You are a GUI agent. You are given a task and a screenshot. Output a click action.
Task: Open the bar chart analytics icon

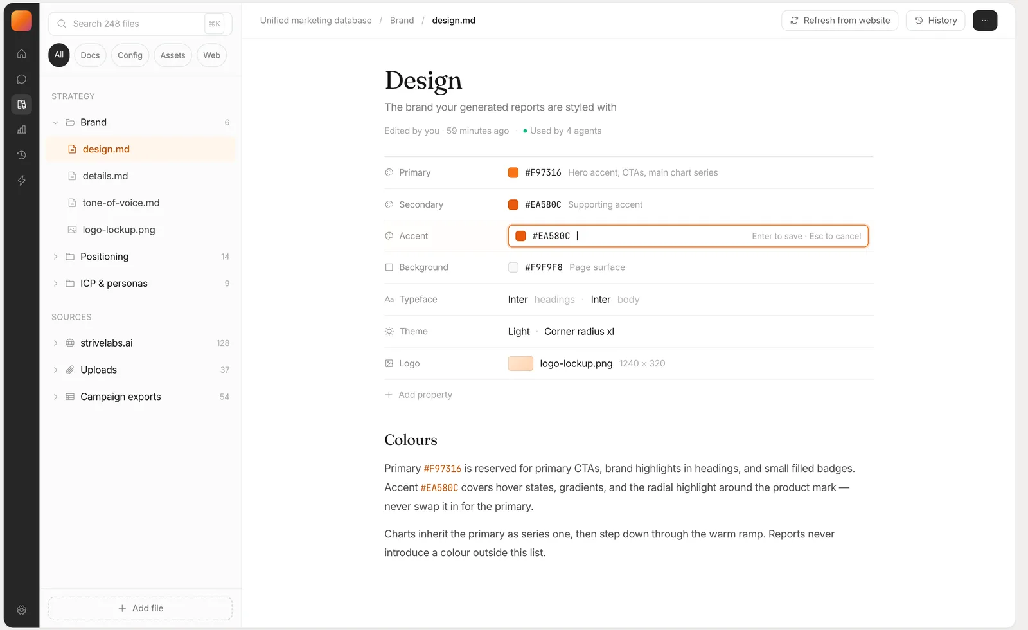(21, 130)
